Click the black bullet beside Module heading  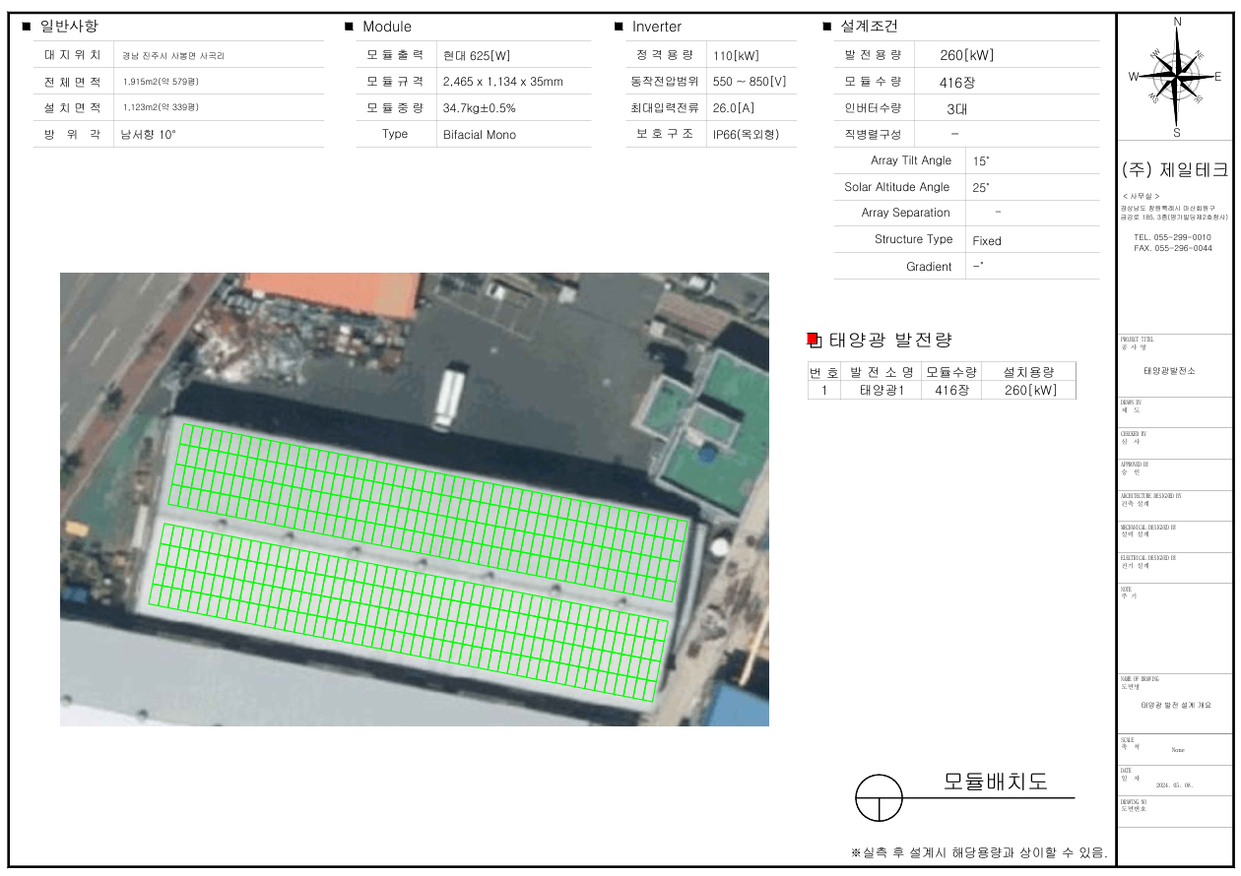(349, 27)
